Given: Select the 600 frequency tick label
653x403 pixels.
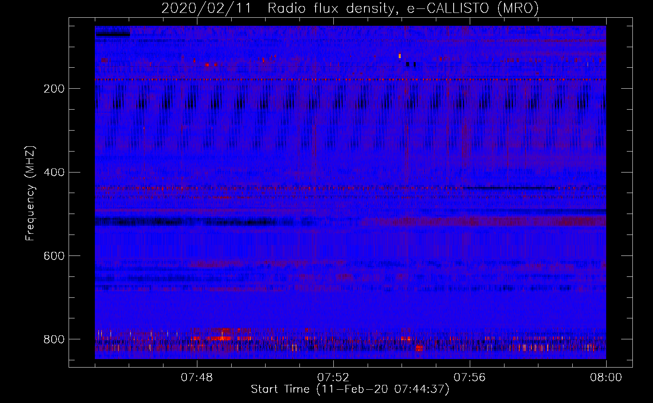Looking at the screenshot, I should pyautogui.click(x=54, y=256).
